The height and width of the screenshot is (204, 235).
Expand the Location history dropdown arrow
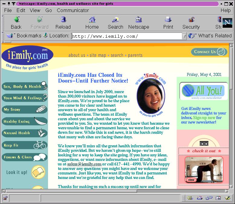point(184,36)
